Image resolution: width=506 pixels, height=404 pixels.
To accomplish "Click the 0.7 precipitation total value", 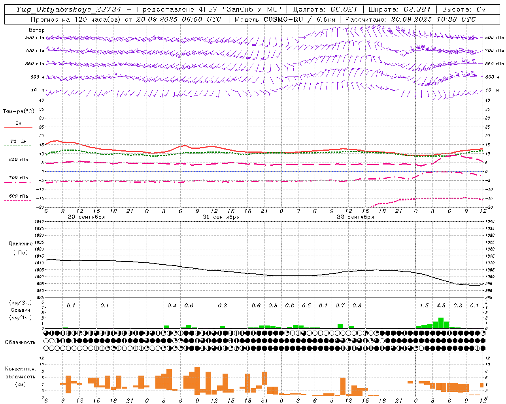I will pyautogui.click(x=340, y=306).
